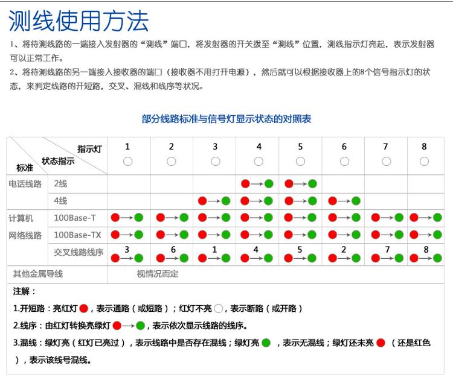This screenshot has width=453, height=392.
Task: Click the note text 表示该线号混线
Action: [60, 360]
